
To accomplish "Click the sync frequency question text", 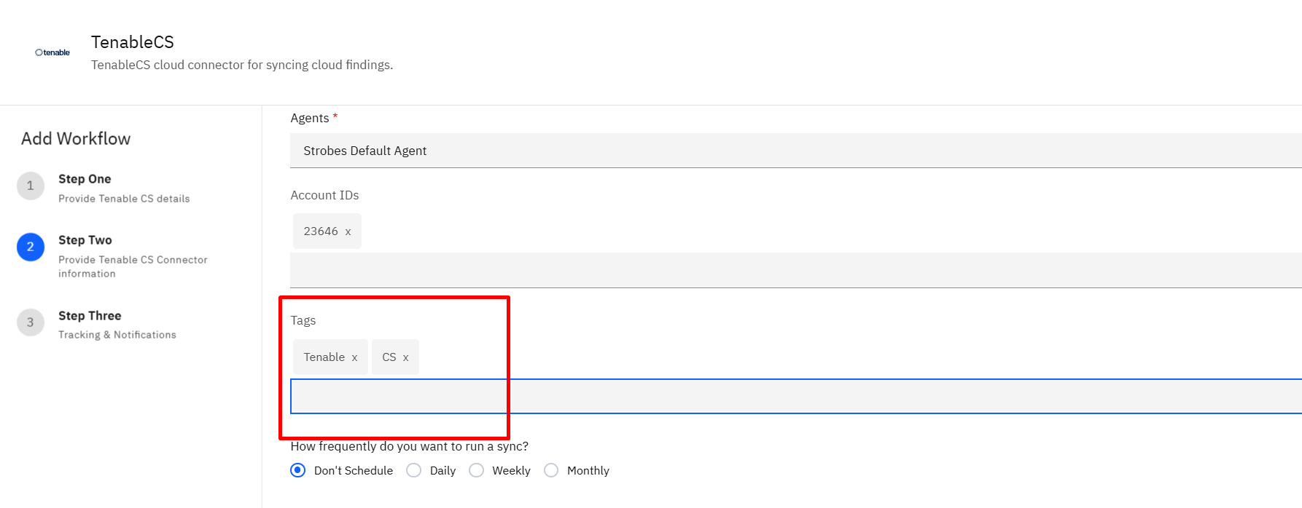I will (x=410, y=446).
